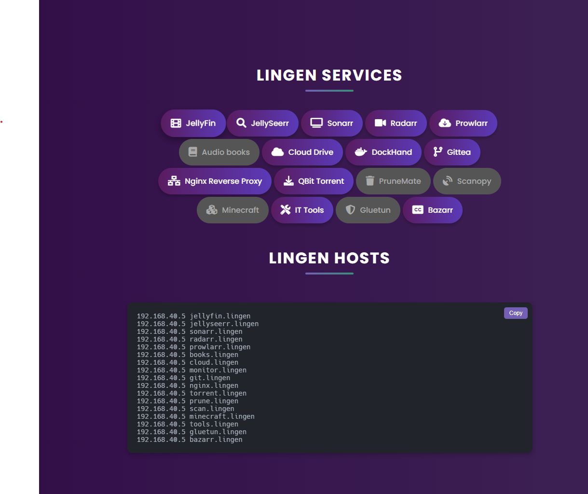Click the satellite dish icon on Scanopy
The image size is (588, 494).
pyautogui.click(x=448, y=181)
